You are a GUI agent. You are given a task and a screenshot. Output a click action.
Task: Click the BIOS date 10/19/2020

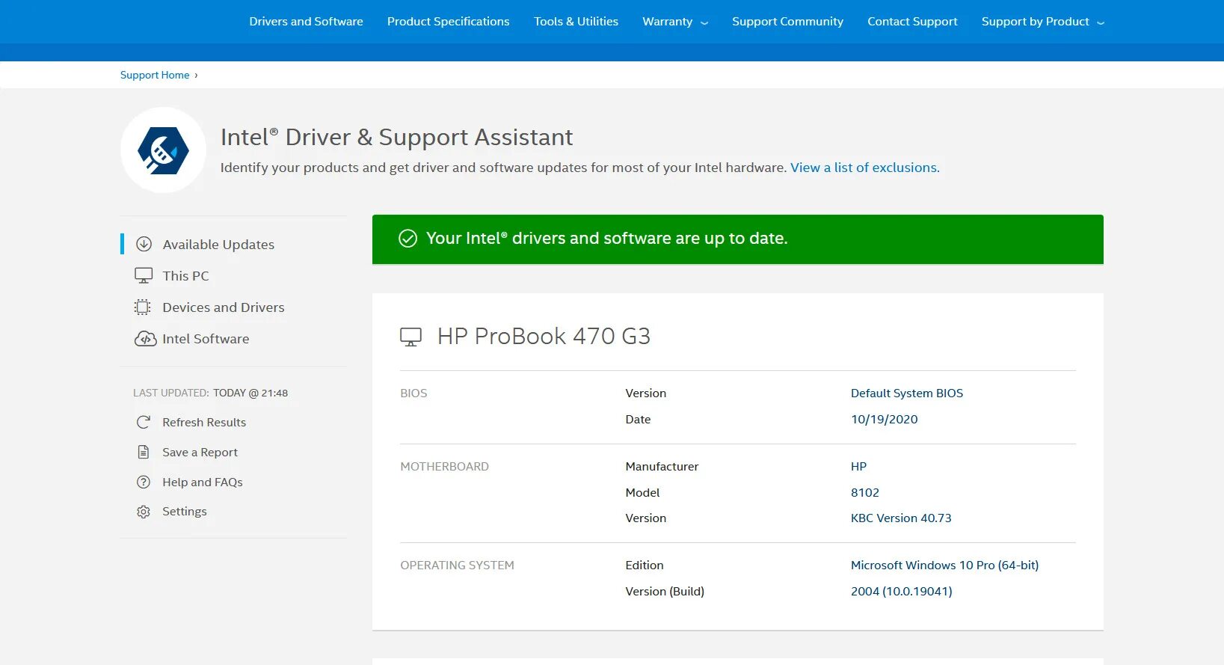[x=885, y=420]
